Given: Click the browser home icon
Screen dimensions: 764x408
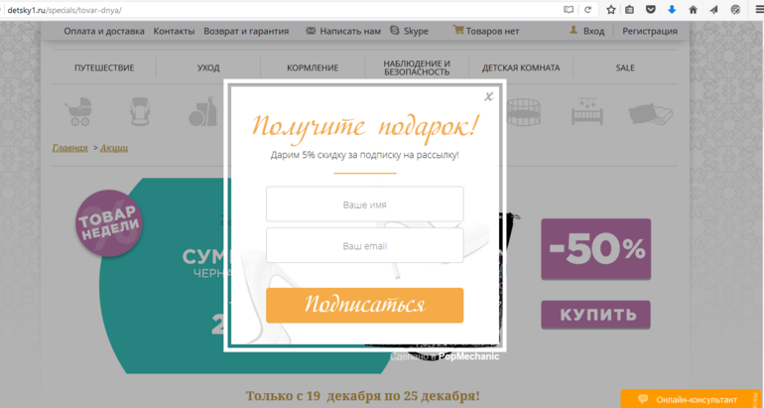Looking at the screenshot, I should click(x=693, y=9).
